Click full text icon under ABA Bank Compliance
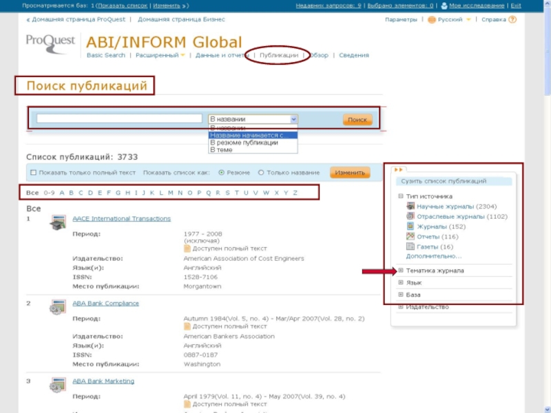 click(x=187, y=326)
